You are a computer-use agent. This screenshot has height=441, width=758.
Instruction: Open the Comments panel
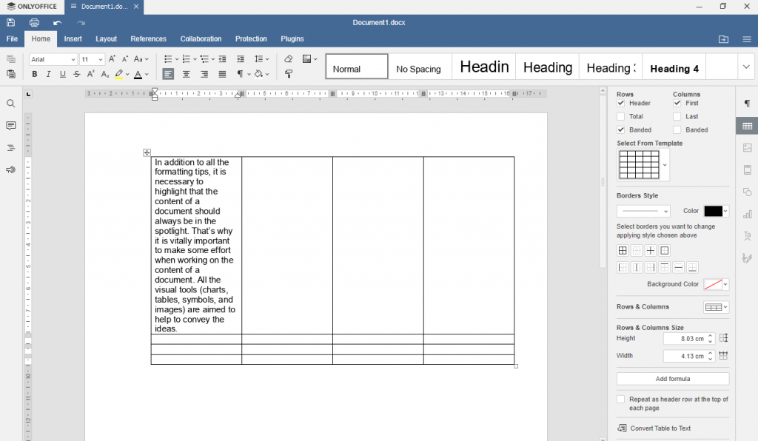pos(10,125)
